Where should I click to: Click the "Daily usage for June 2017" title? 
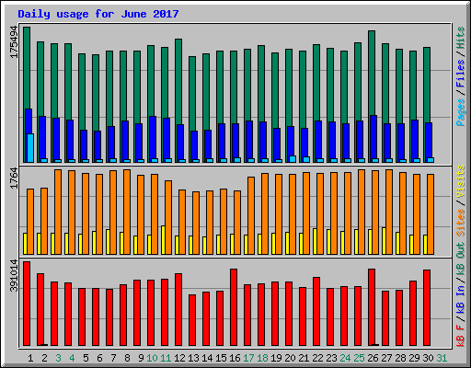(98, 14)
